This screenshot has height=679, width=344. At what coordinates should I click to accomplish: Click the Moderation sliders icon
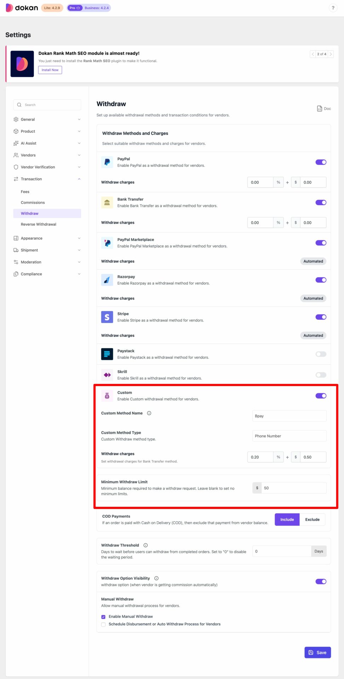16,262
